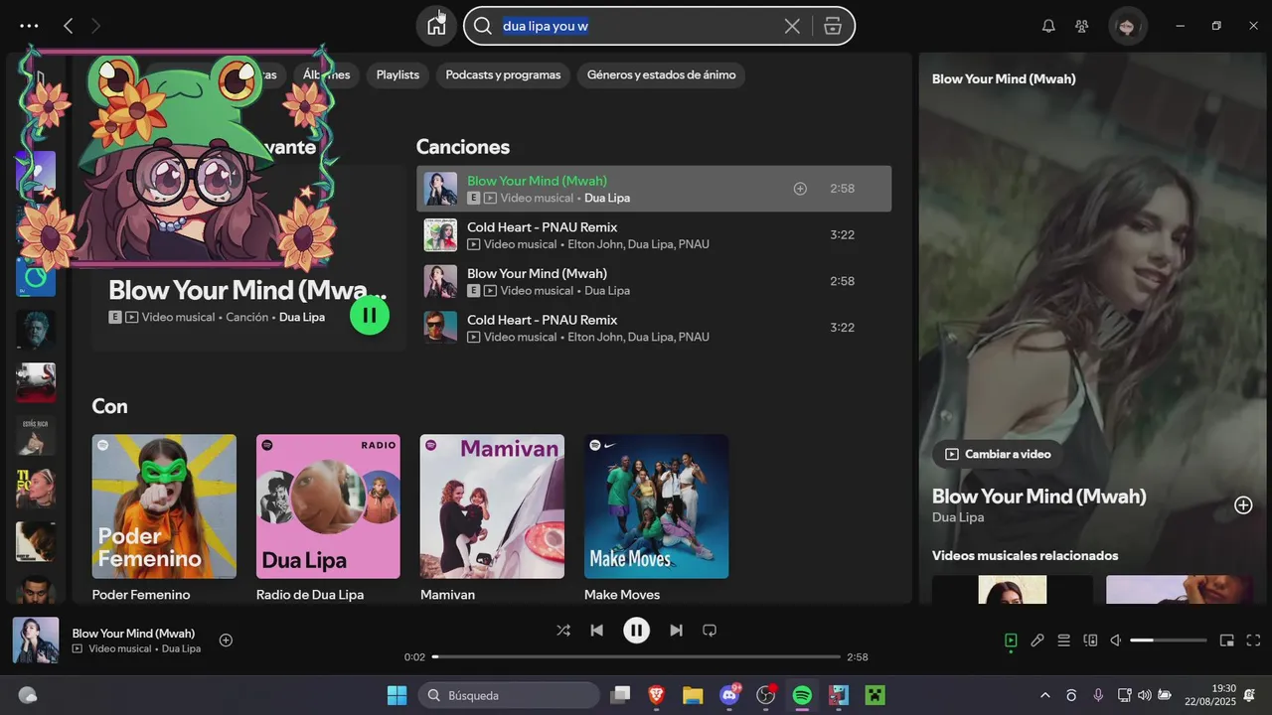Toggle the Now Playing view
1272x715 pixels.
click(1011, 641)
